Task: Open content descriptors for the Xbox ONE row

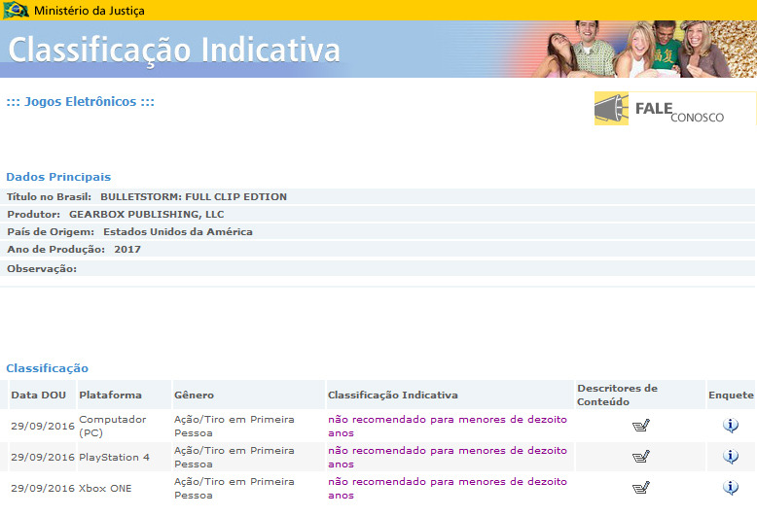Action: pyautogui.click(x=640, y=488)
